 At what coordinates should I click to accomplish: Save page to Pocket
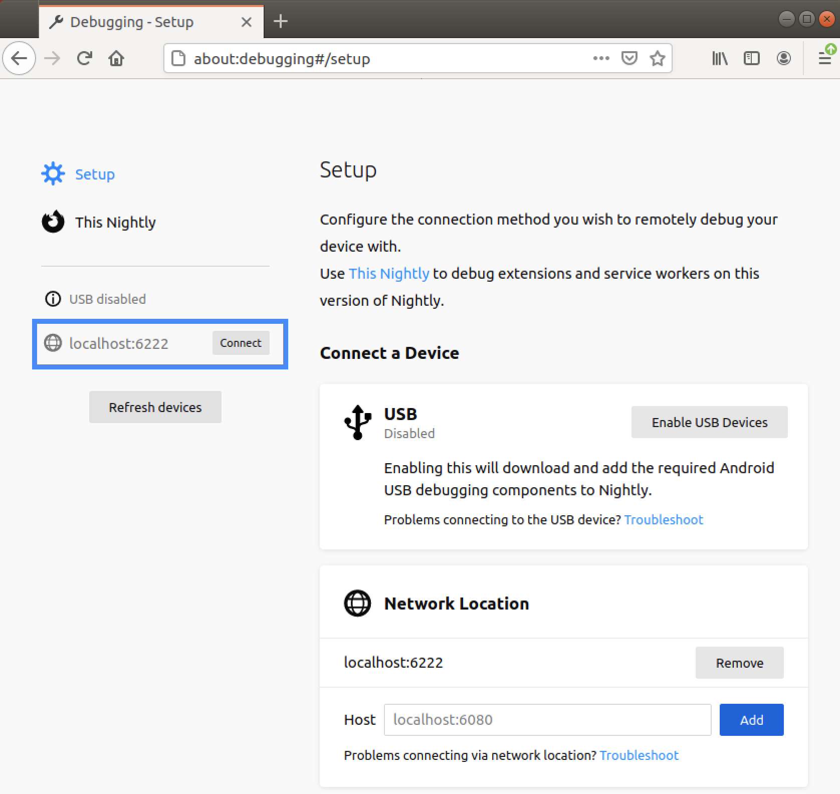tap(629, 59)
